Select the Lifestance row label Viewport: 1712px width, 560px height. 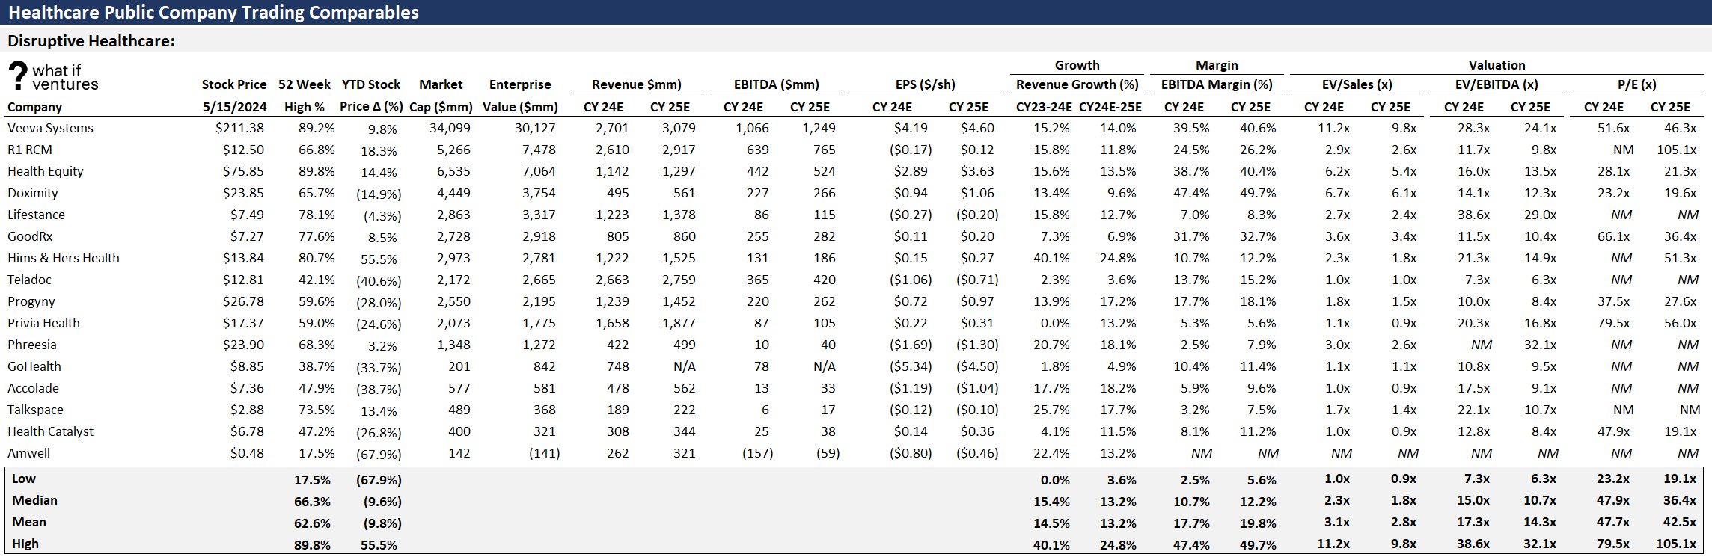[36, 215]
